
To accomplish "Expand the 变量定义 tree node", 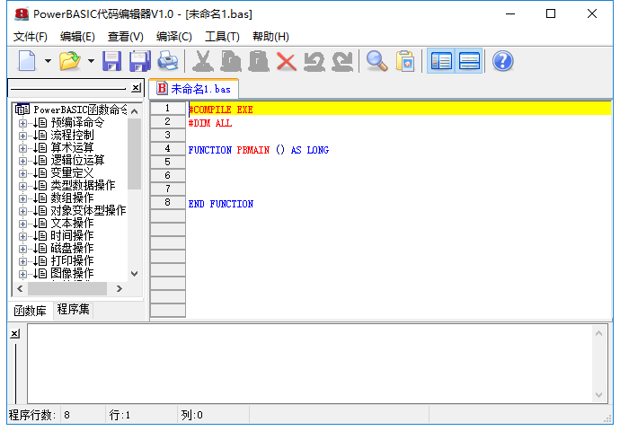I will pos(22,173).
